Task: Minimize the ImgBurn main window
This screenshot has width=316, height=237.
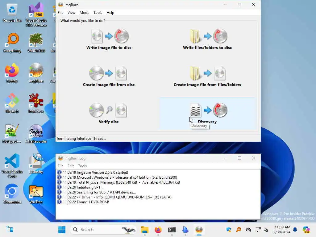Action: point(226,5)
